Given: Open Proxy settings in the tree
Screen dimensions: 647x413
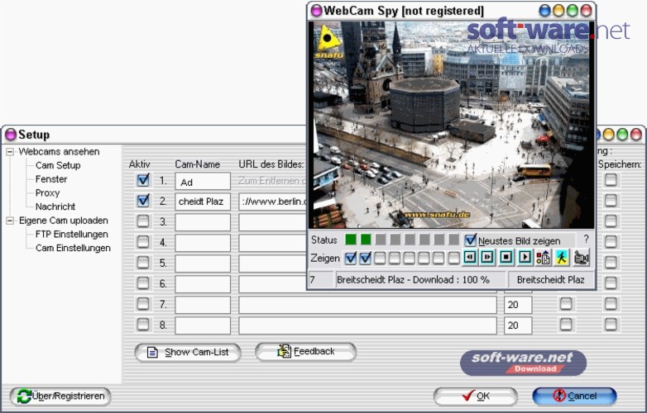Looking at the screenshot, I should tap(47, 192).
